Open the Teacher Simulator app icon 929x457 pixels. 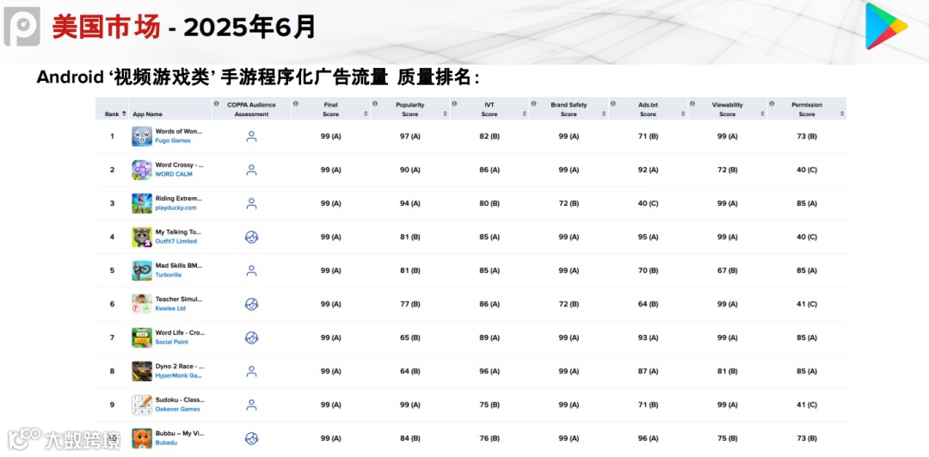pyautogui.click(x=142, y=304)
